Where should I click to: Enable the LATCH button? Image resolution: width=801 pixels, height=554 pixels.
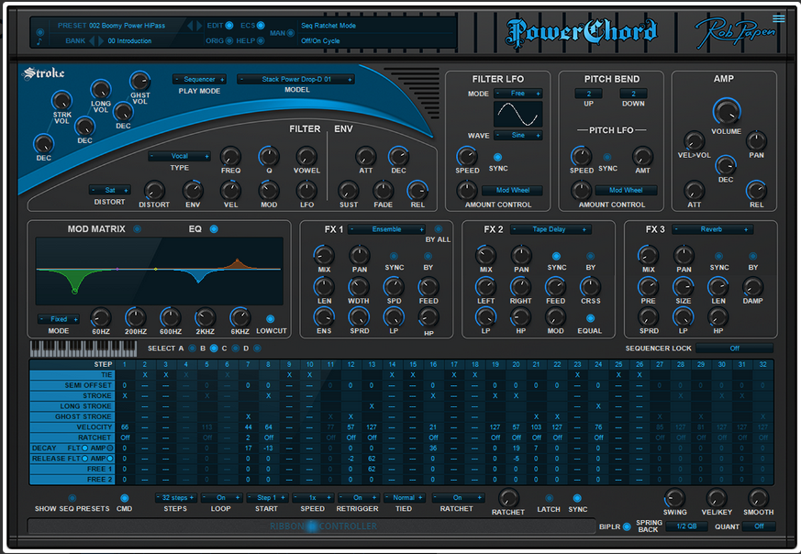coord(549,498)
